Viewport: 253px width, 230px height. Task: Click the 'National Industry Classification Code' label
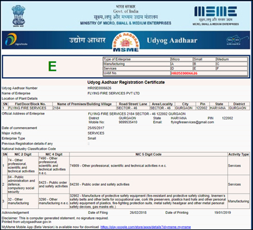(29, 149)
